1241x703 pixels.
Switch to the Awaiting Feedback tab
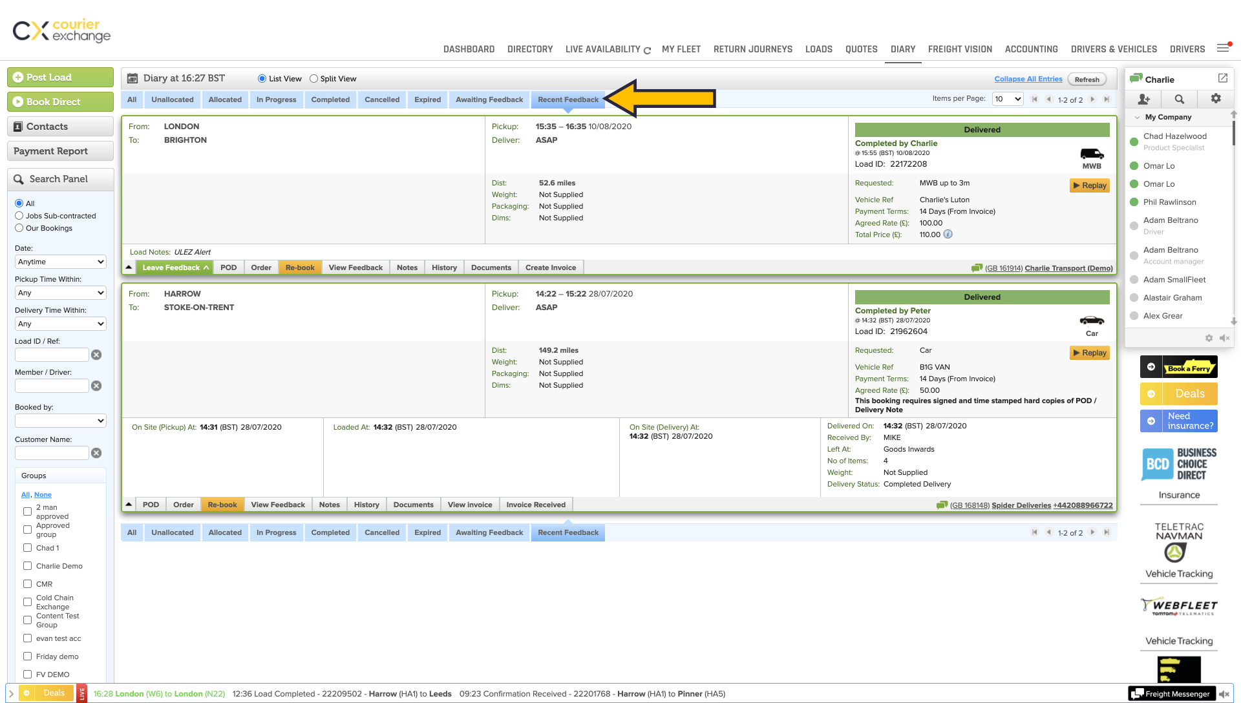click(x=489, y=100)
